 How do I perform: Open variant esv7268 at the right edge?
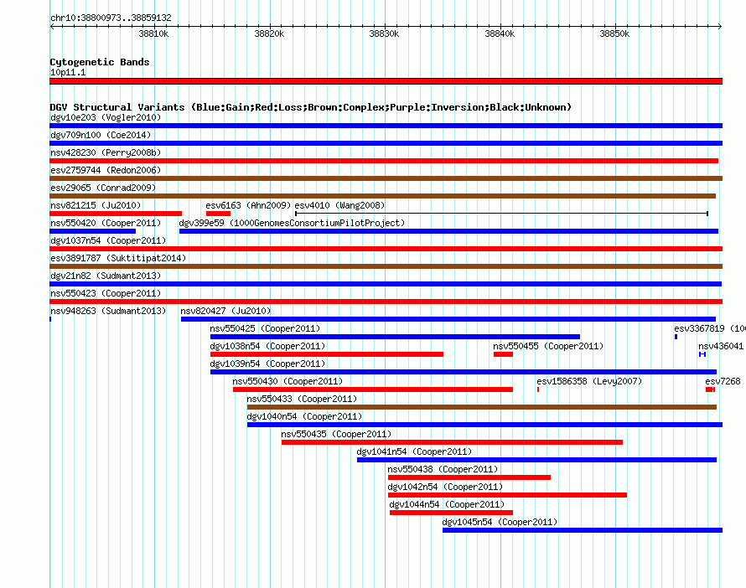pyautogui.click(x=723, y=381)
